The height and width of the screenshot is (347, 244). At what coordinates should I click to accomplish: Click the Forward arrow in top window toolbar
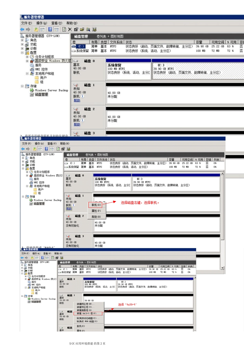[28, 29]
